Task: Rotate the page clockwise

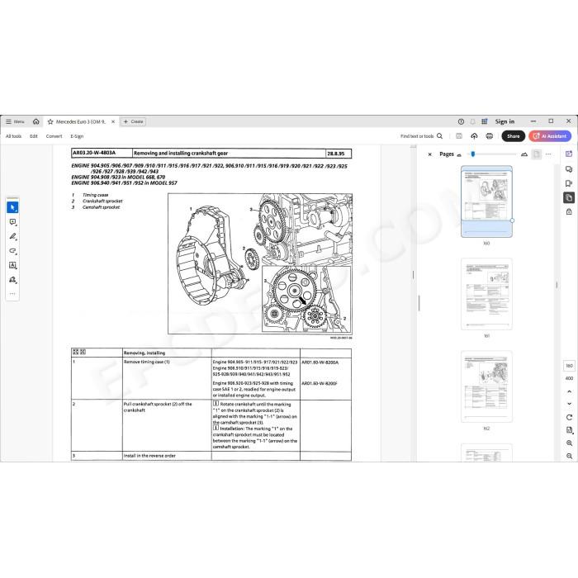Action: 569,417
